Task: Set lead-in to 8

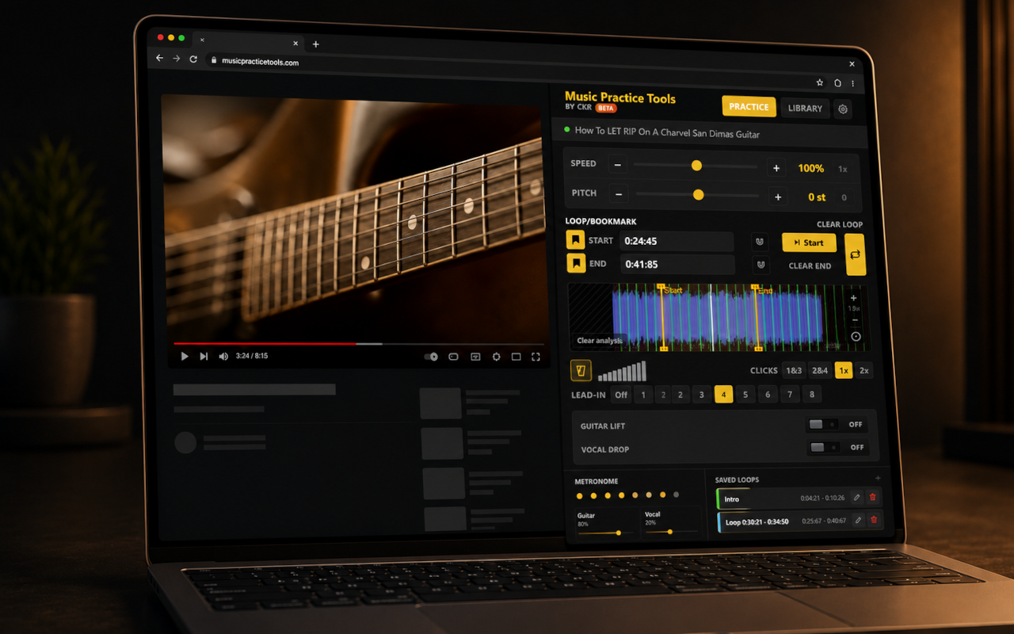Action: [812, 395]
